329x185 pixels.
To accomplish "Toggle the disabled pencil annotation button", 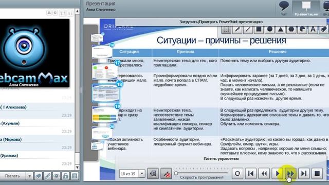I will click(x=166, y=174).
